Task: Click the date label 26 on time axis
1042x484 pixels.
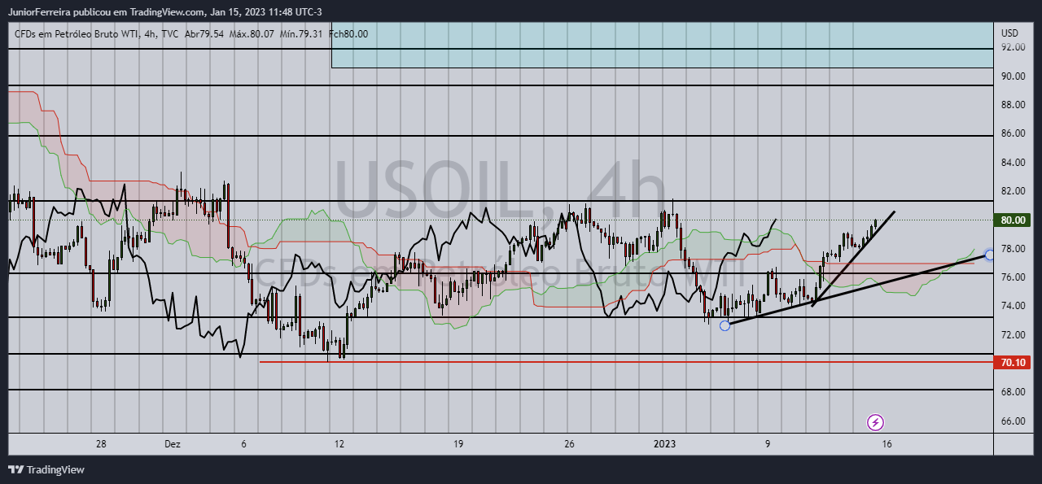Action: click(x=569, y=444)
